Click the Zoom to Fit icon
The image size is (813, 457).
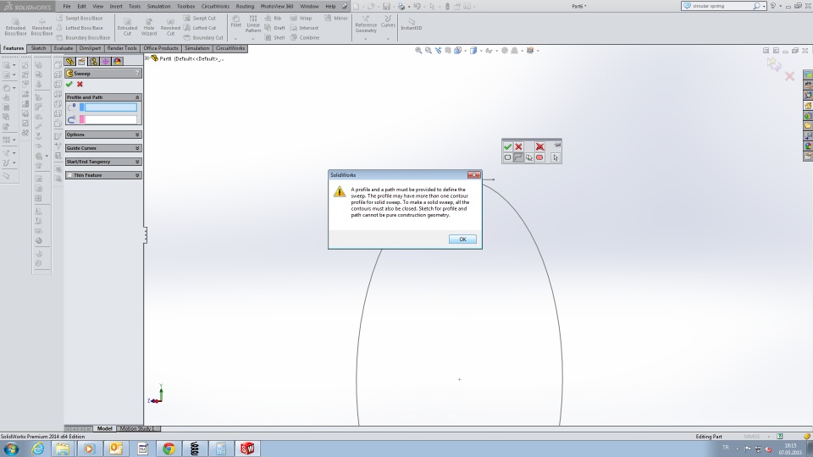pyautogui.click(x=418, y=50)
